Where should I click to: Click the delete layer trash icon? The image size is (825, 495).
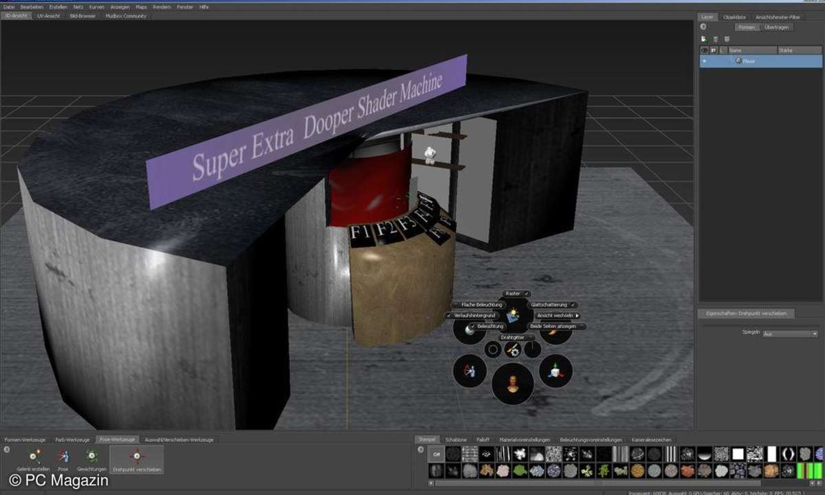(715, 39)
